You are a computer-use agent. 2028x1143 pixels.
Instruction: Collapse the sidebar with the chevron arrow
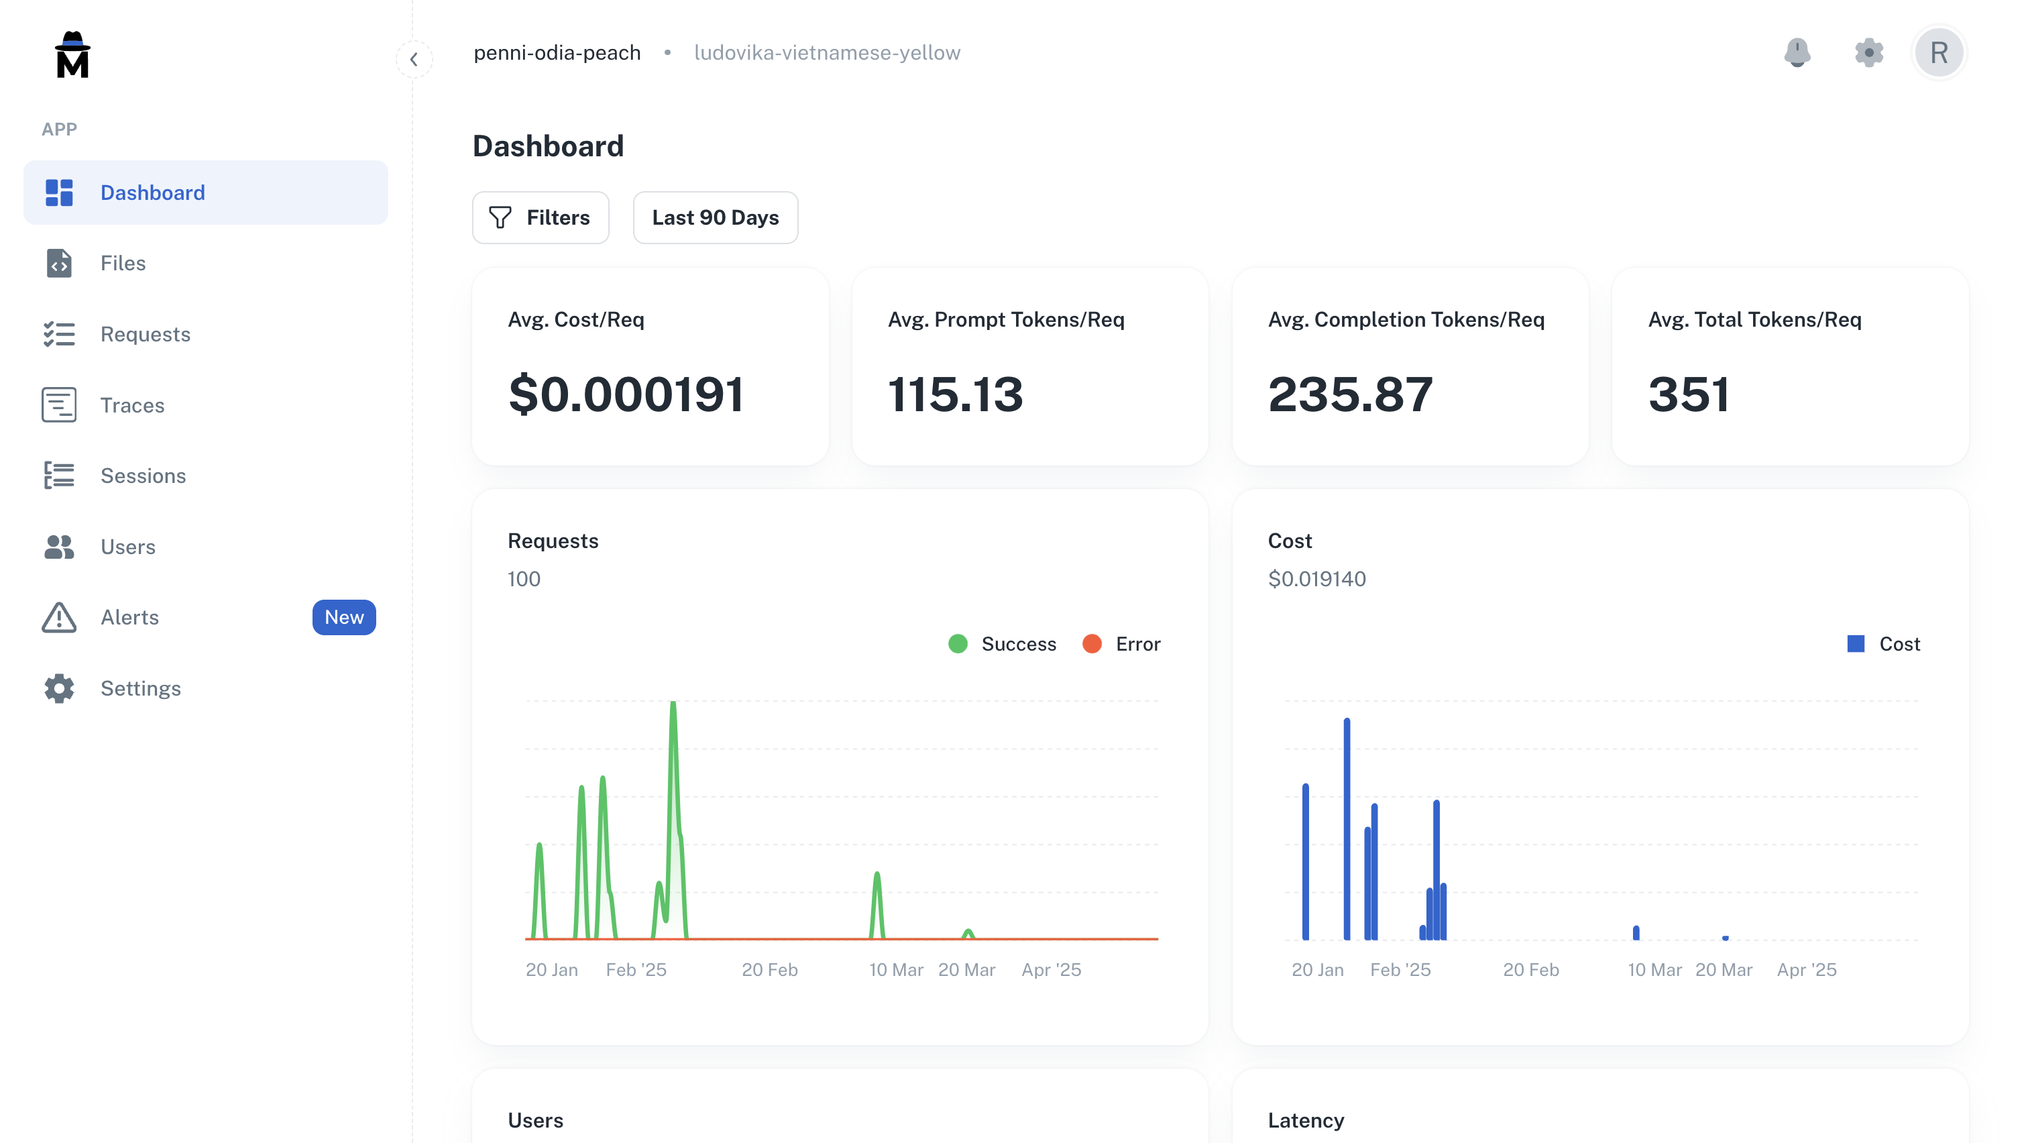click(x=414, y=59)
